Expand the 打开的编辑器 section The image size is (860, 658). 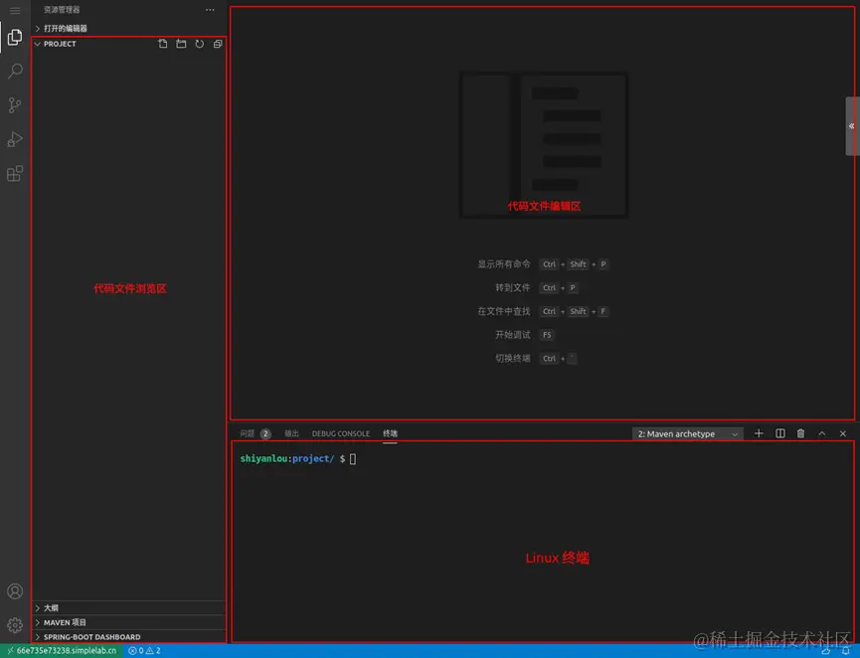coord(129,28)
